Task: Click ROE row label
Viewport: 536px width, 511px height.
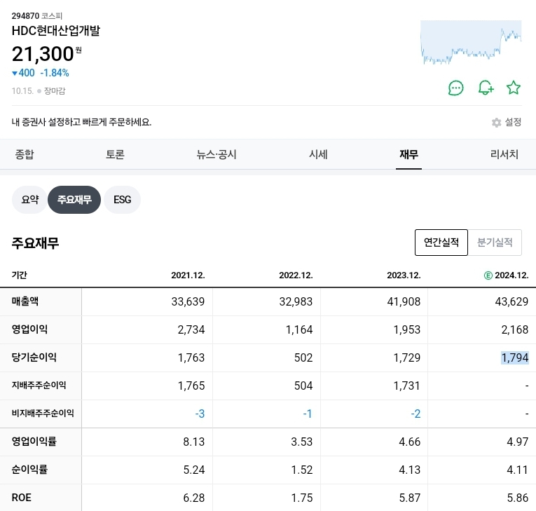Action: coord(21,498)
